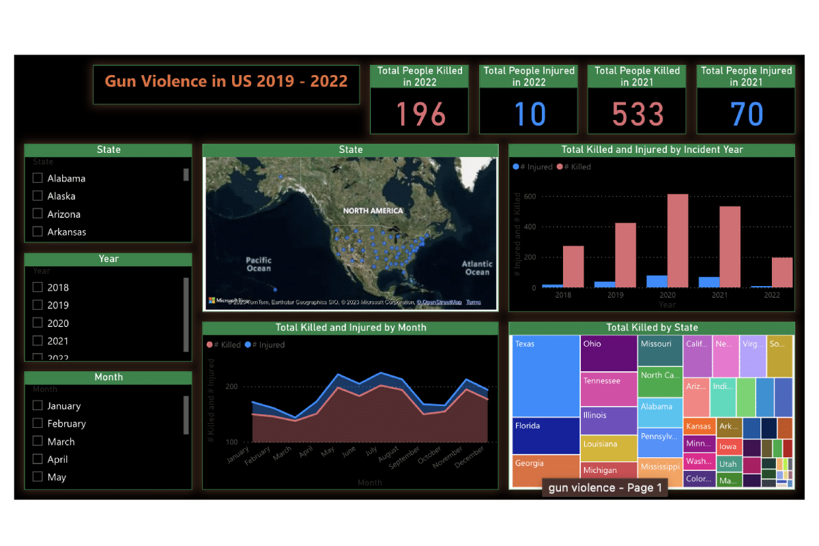Open the gun violence - Page 1 tab

point(604,487)
